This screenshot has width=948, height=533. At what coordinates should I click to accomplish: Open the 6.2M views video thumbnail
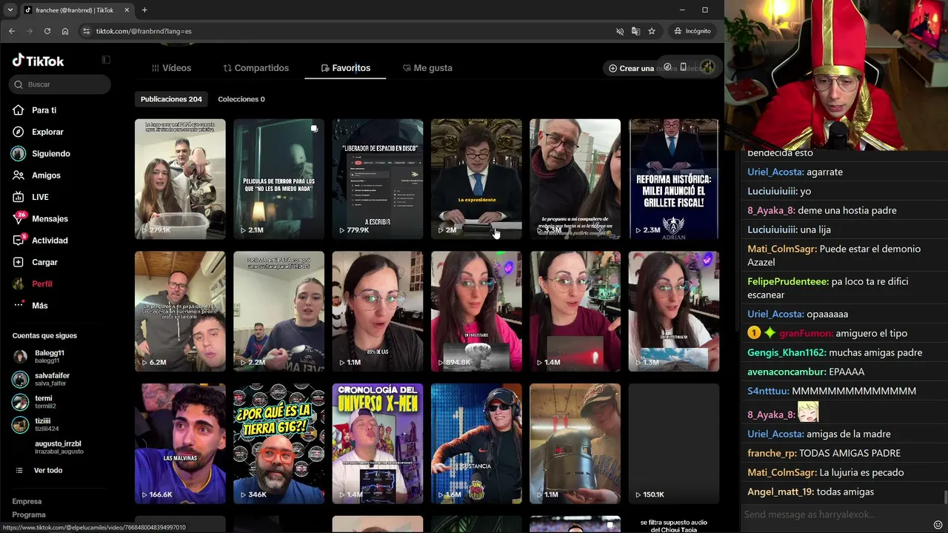click(x=180, y=311)
